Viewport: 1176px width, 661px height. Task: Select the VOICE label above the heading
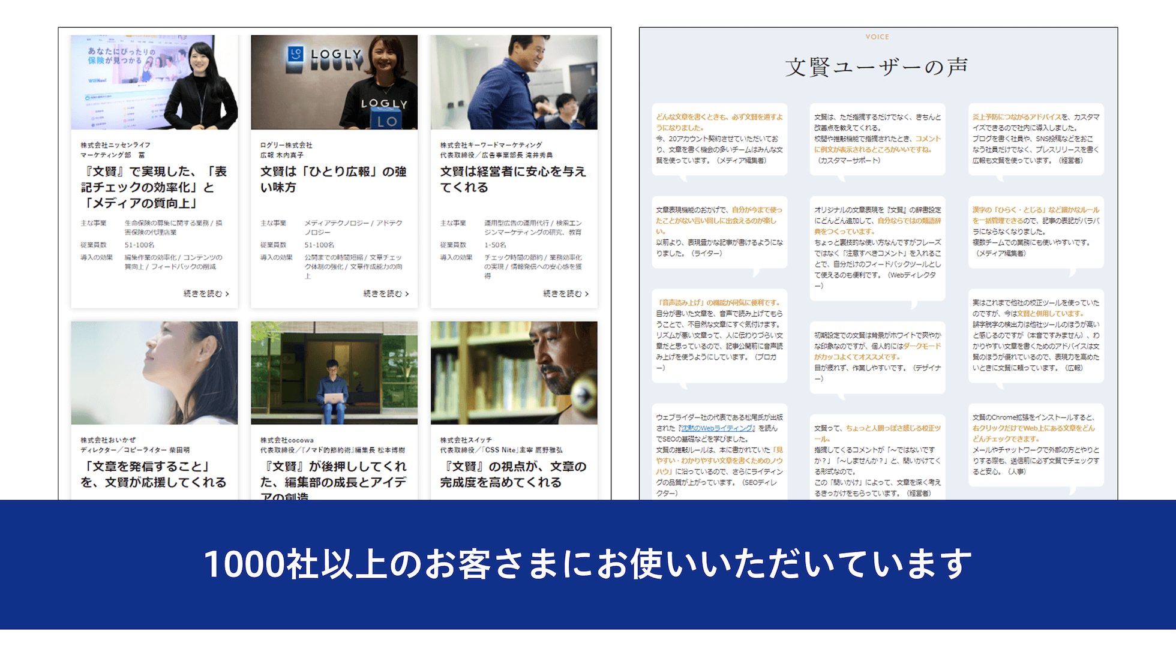pos(877,37)
